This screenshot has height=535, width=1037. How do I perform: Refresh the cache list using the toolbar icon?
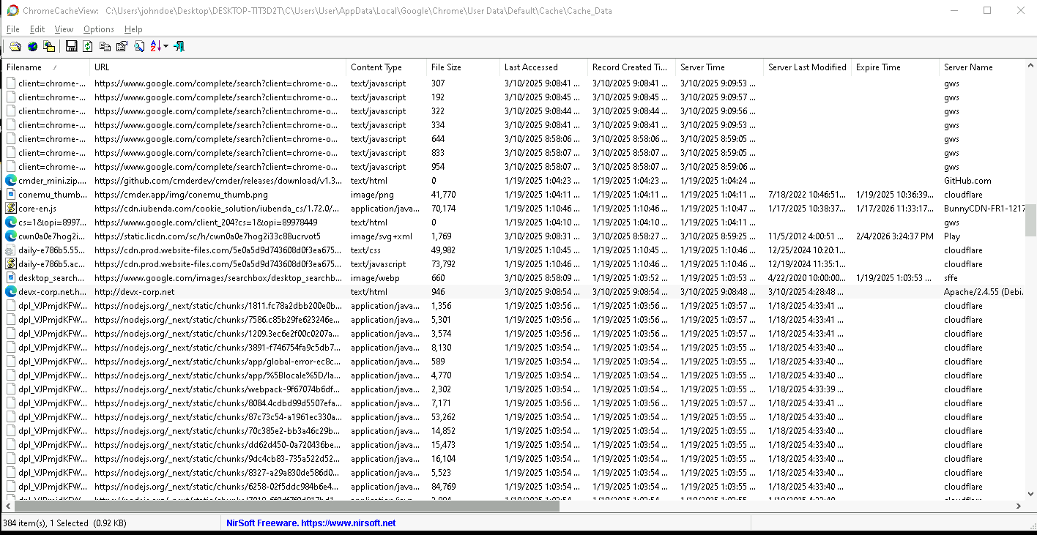(88, 46)
